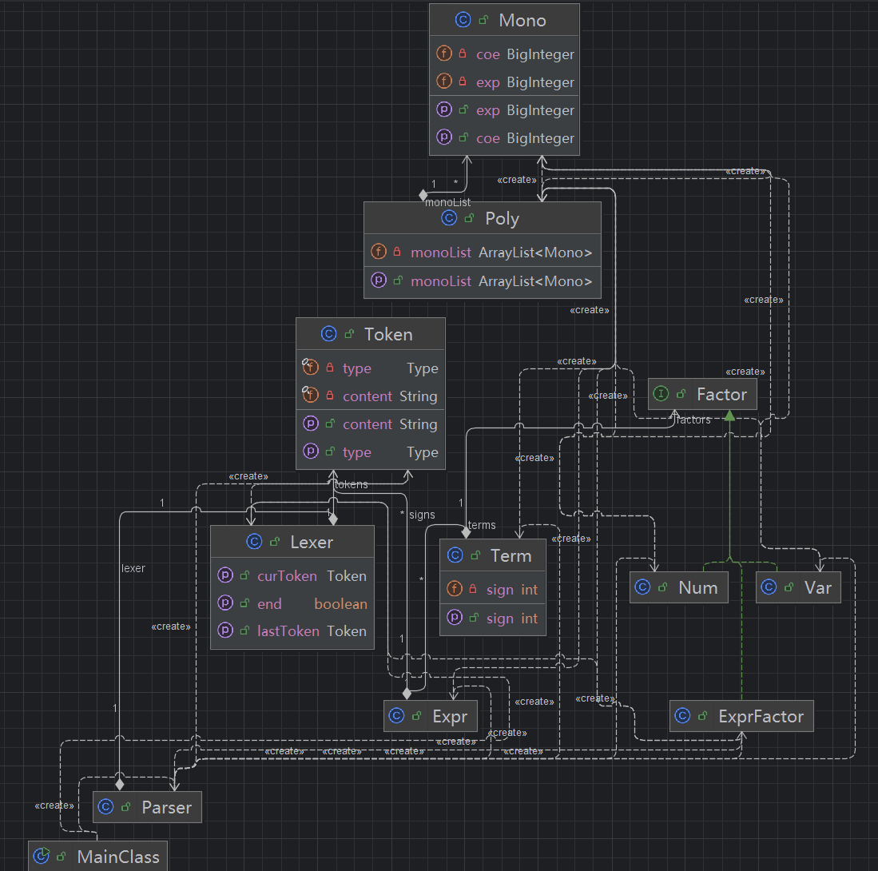Click the lock icon on Poly's private monoList field

[x=397, y=252]
